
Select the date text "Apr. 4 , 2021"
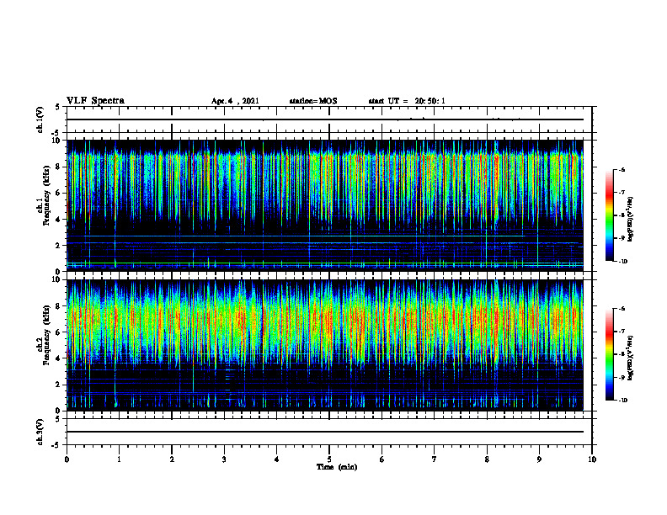click(x=235, y=101)
